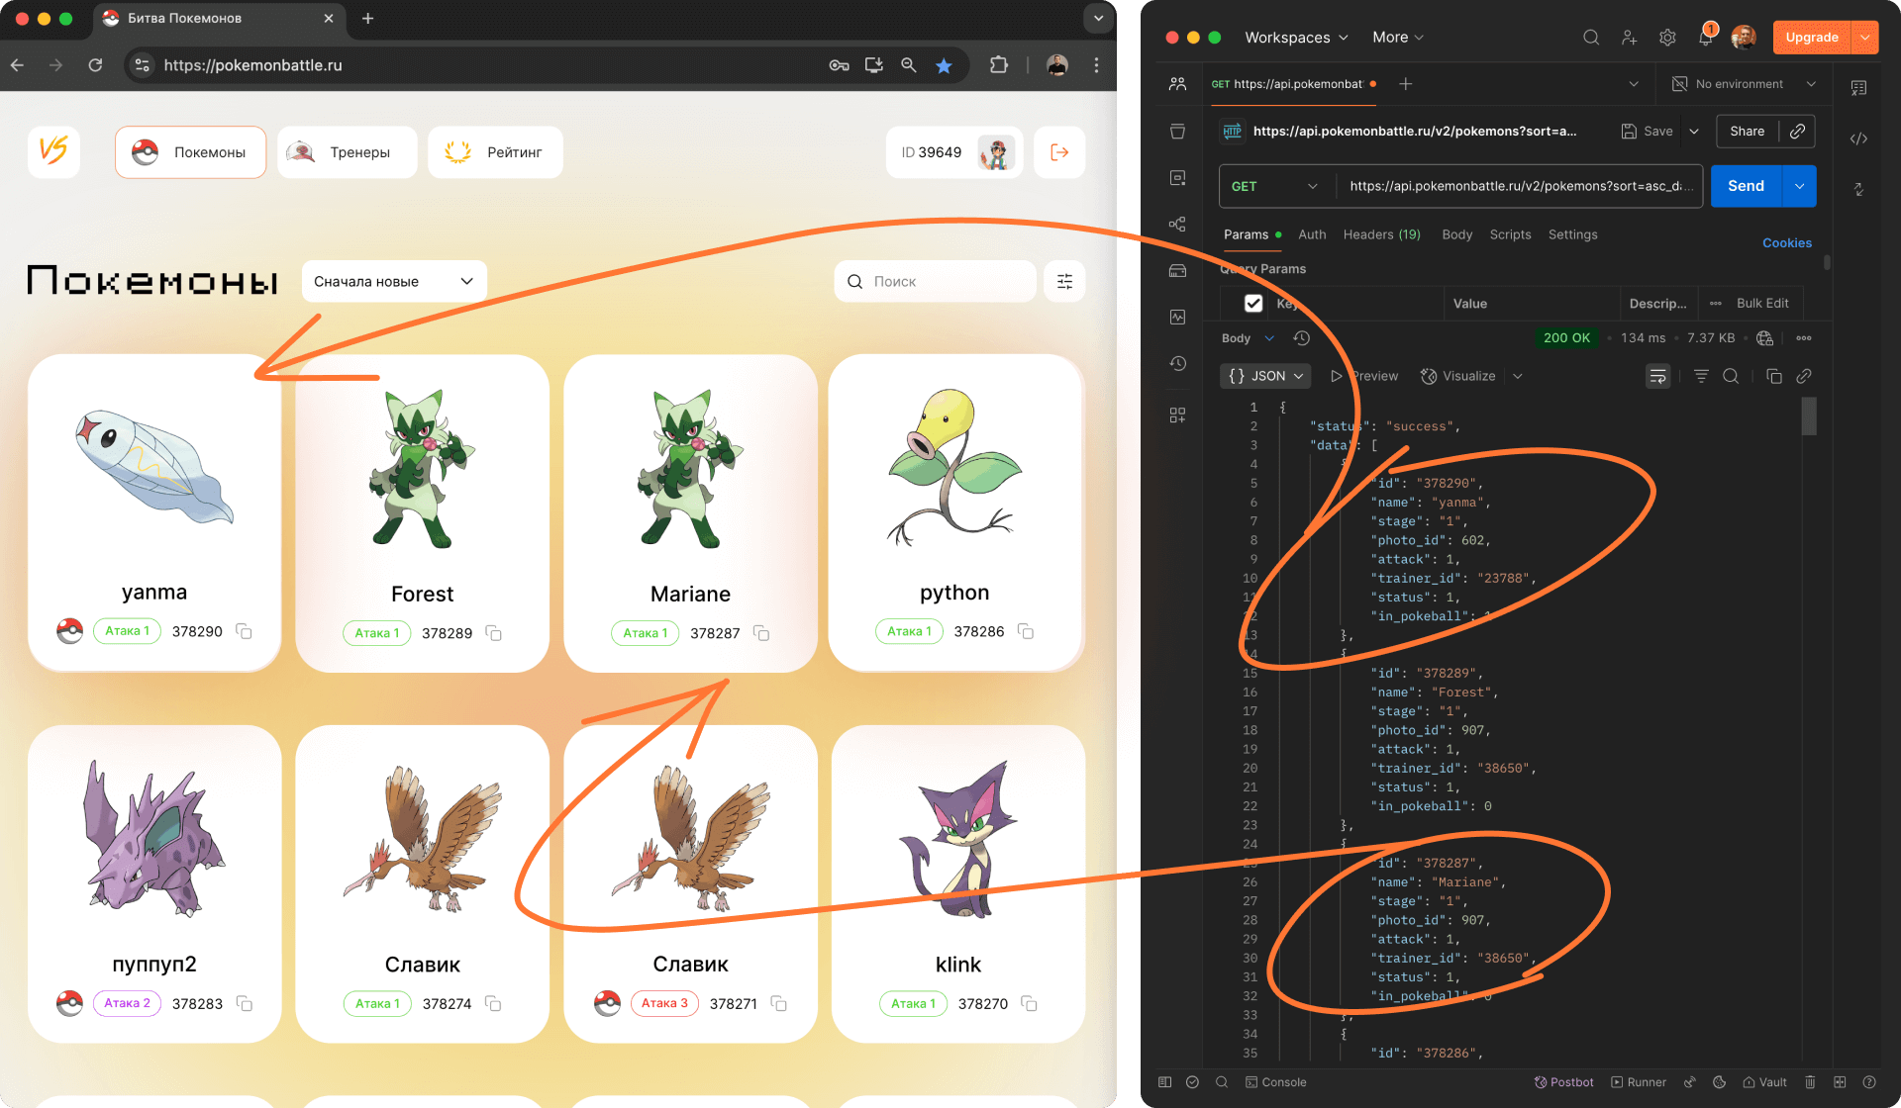Click the logout icon in site header
The width and height of the screenshot is (1901, 1108).
[x=1059, y=152]
